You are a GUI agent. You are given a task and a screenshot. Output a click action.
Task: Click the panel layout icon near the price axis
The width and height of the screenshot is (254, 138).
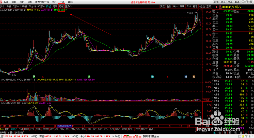point(201,10)
